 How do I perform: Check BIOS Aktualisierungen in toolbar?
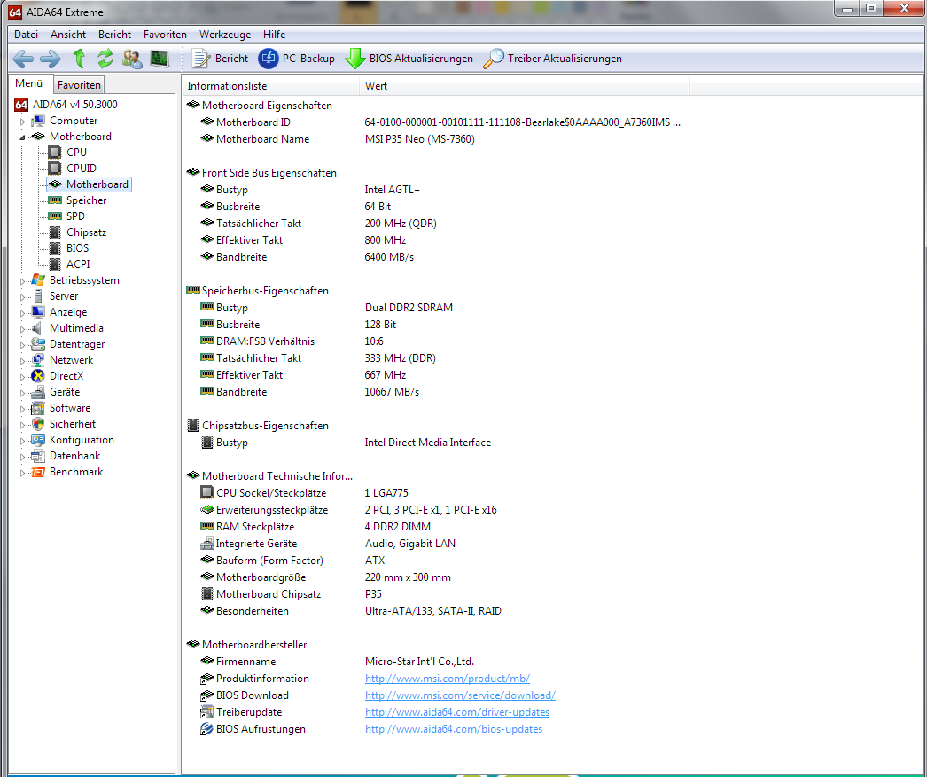click(409, 59)
